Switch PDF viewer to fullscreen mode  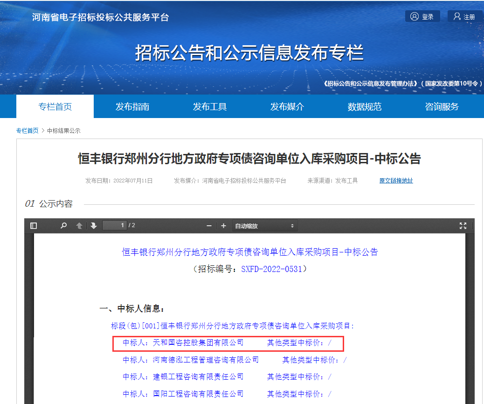pos(463,226)
